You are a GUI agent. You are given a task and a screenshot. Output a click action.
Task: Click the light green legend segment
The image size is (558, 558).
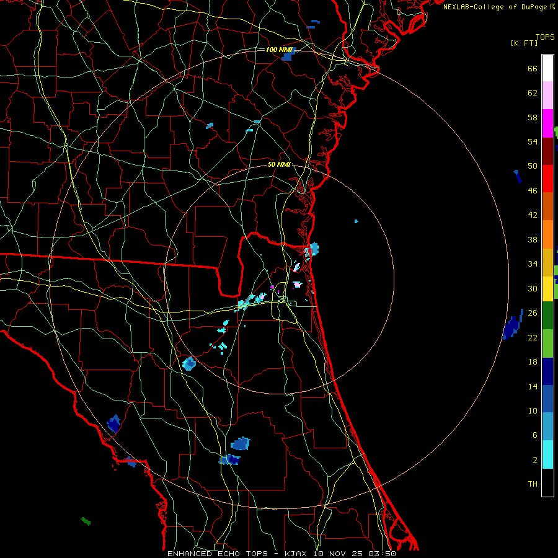(x=547, y=343)
